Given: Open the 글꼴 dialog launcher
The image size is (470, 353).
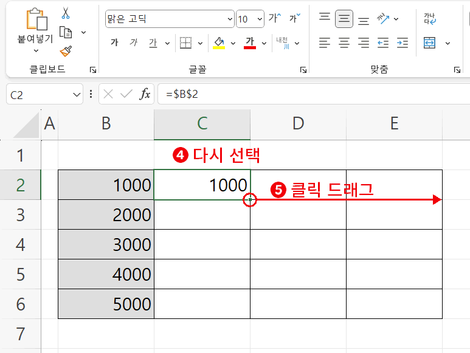Looking at the screenshot, I should tap(303, 70).
